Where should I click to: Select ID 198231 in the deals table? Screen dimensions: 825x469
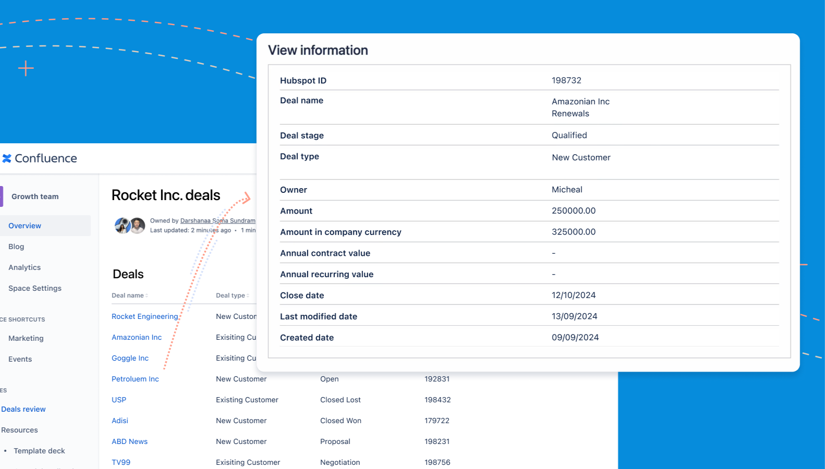[x=437, y=441]
